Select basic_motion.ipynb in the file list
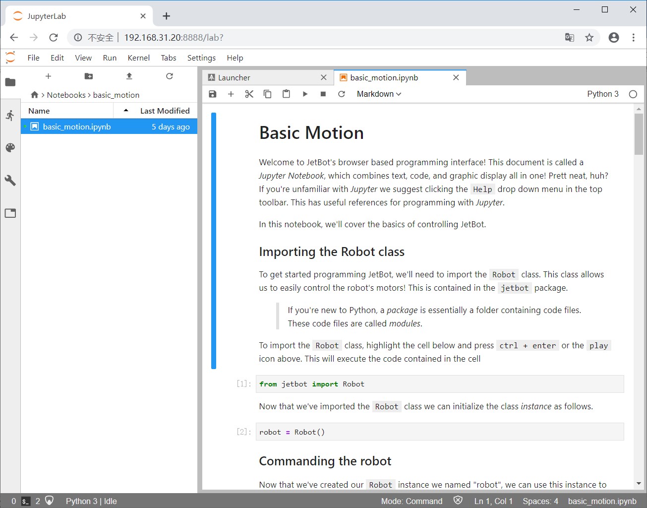The width and height of the screenshot is (647, 508). [109, 127]
